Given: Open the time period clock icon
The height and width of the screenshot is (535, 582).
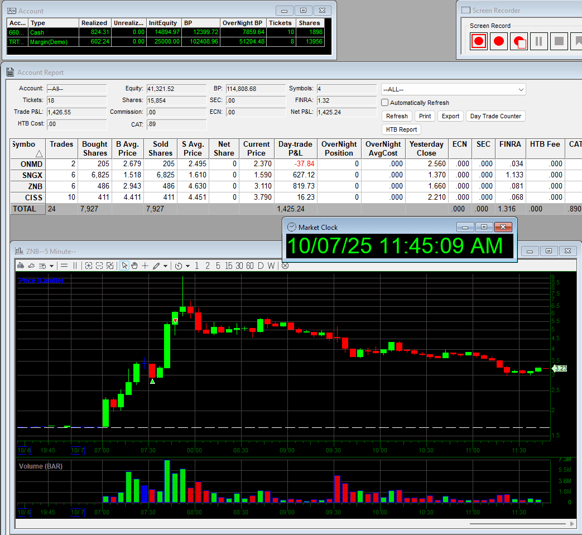Looking at the screenshot, I should point(179,266).
